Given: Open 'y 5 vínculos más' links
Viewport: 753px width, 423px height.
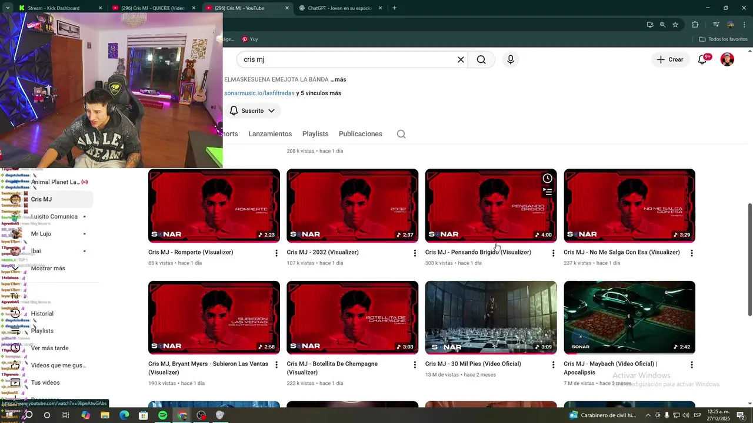Looking at the screenshot, I should click(319, 93).
